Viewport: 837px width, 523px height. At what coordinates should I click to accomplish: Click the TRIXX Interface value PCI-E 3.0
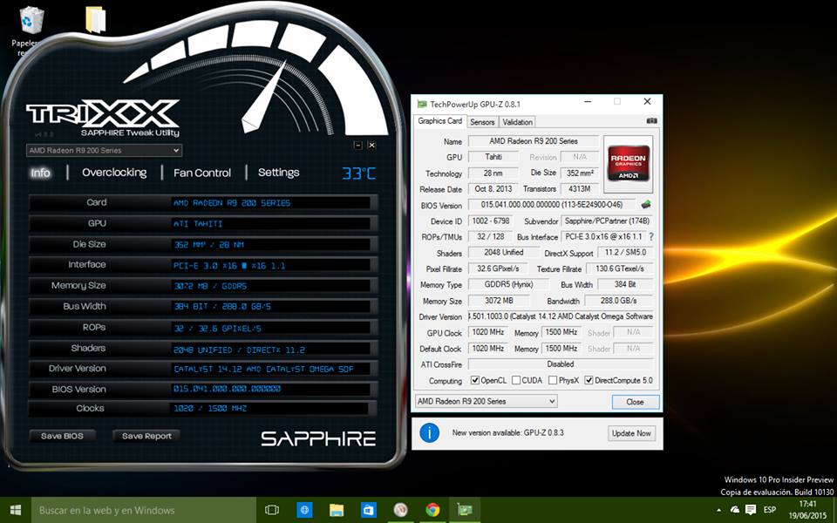229,265
